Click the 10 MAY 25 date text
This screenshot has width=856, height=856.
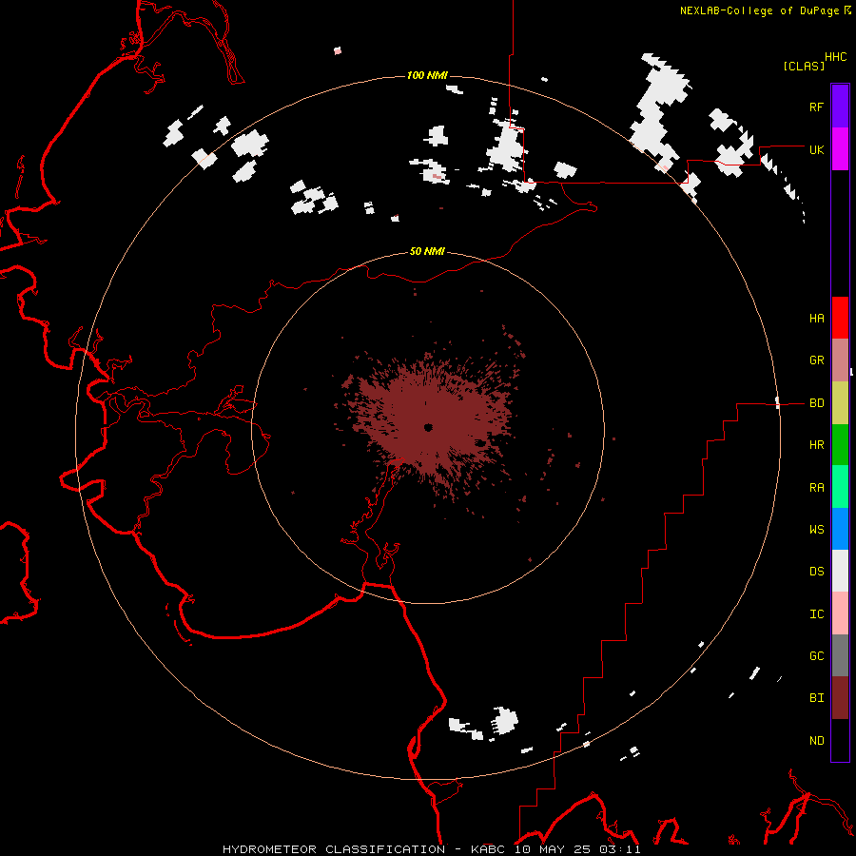552,849
